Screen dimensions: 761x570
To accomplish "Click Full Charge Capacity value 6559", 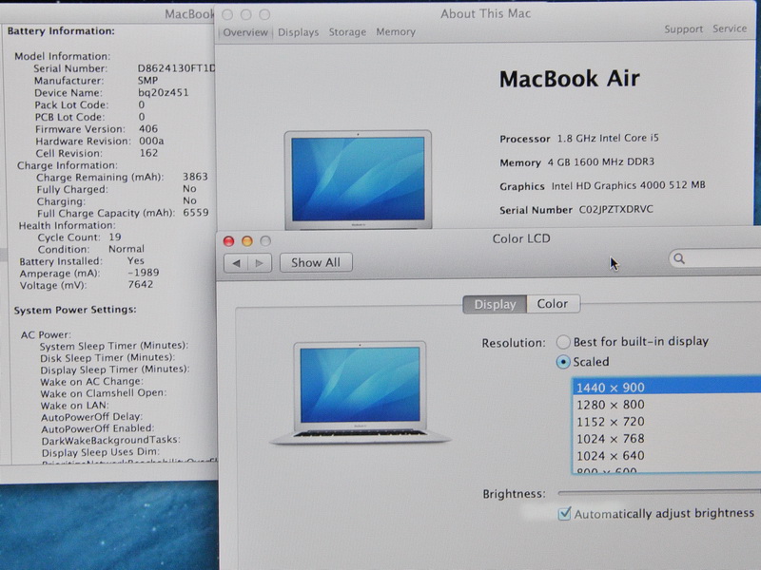I will pyautogui.click(x=196, y=213).
